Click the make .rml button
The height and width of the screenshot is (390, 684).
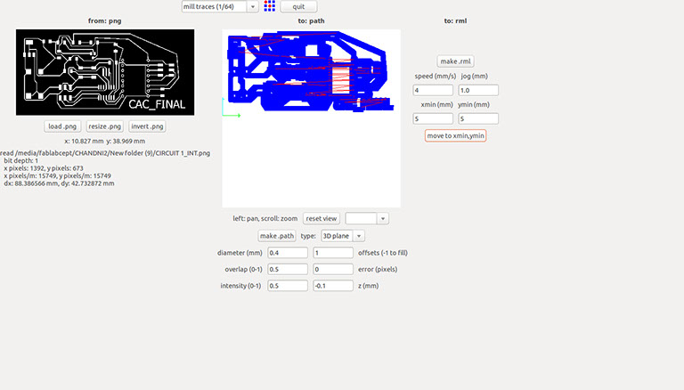point(455,61)
